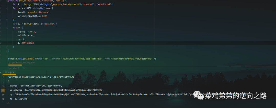Select the tt.js run tab
Image resolution: width=276 pixels, height=108 pixels.
(x=10, y=73)
